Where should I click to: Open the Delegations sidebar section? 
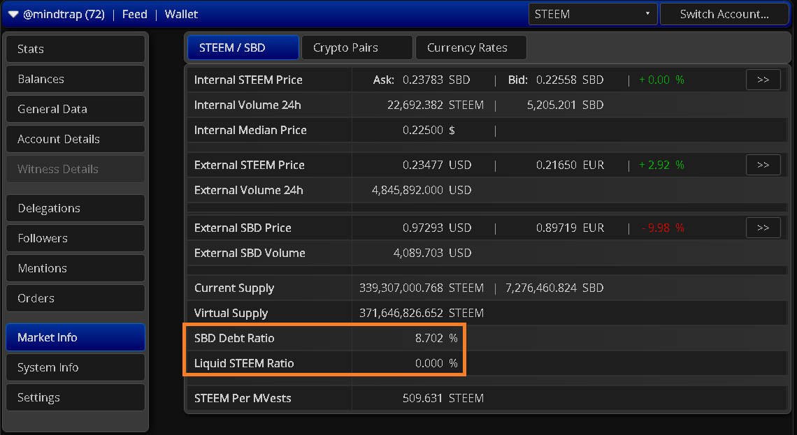[76, 208]
